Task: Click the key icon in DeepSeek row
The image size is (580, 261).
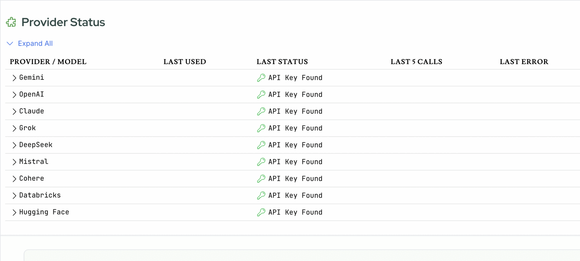Action: click(x=261, y=145)
